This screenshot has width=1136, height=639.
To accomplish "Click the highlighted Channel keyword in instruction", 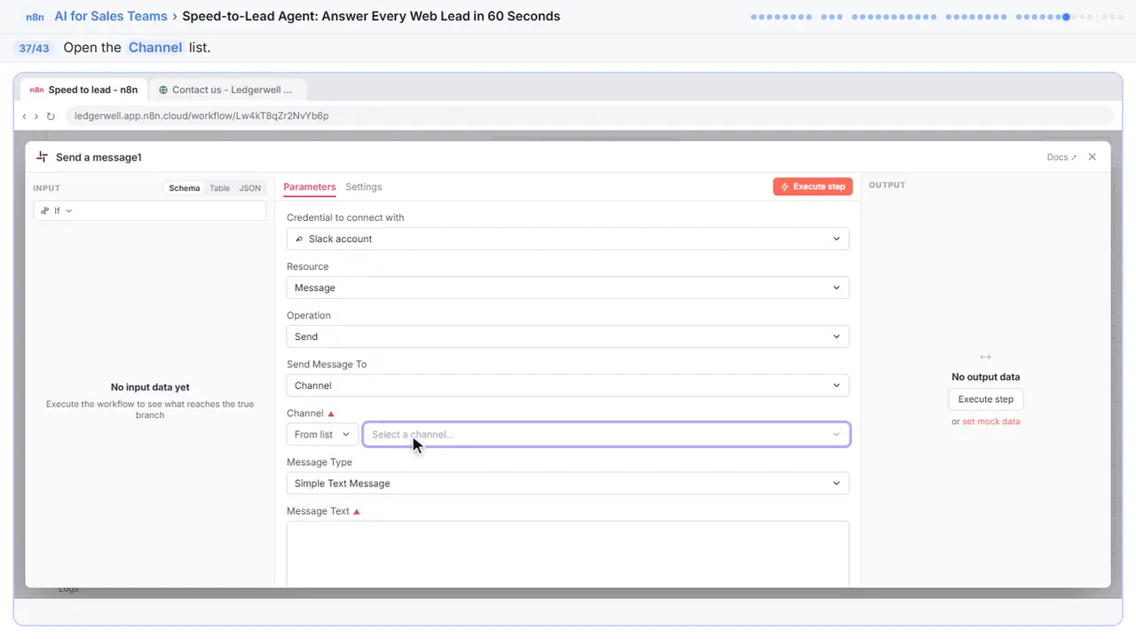I will pos(155,48).
